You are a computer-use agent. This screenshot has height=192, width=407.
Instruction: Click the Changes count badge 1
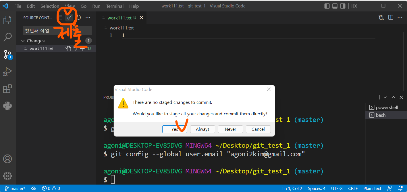[x=88, y=41]
